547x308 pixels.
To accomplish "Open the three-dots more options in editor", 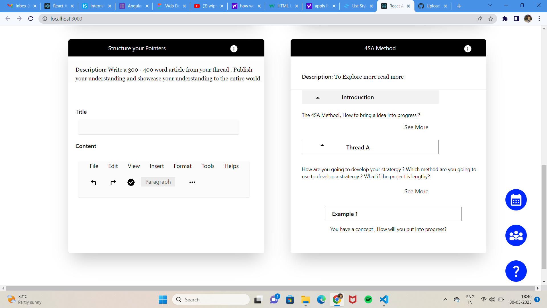I will (x=192, y=182).
